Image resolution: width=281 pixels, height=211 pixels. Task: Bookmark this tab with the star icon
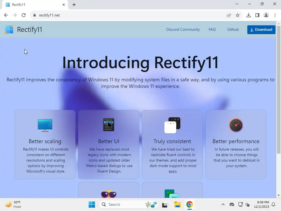[238, 15]
